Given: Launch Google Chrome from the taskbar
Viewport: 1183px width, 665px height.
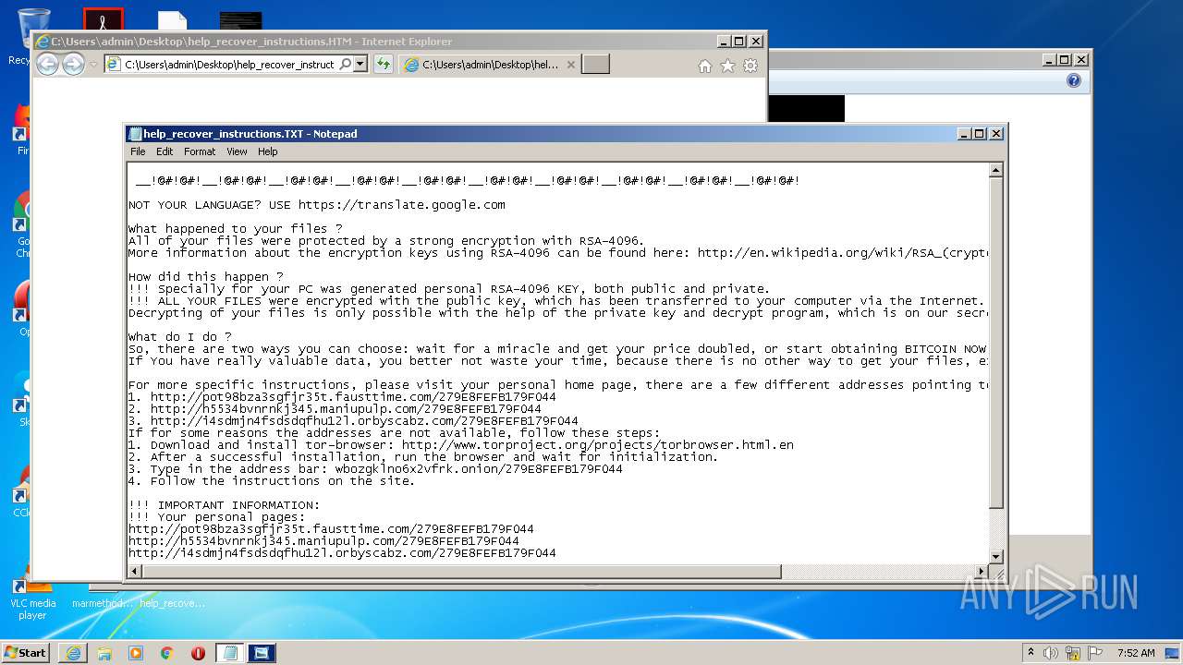Looking at the screenshot, I should [x=167, y=653].
